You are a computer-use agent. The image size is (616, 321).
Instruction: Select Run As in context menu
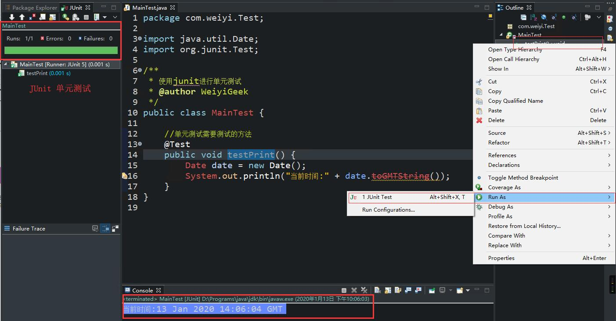click(544, 197)
